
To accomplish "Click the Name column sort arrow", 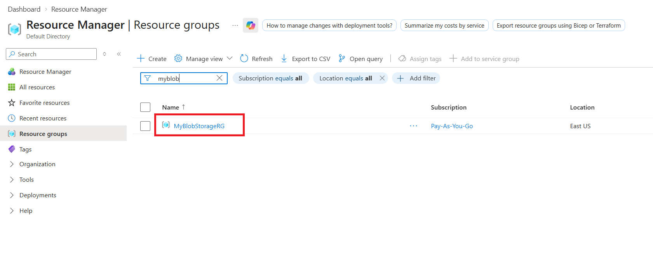I will tap(183, 107).
